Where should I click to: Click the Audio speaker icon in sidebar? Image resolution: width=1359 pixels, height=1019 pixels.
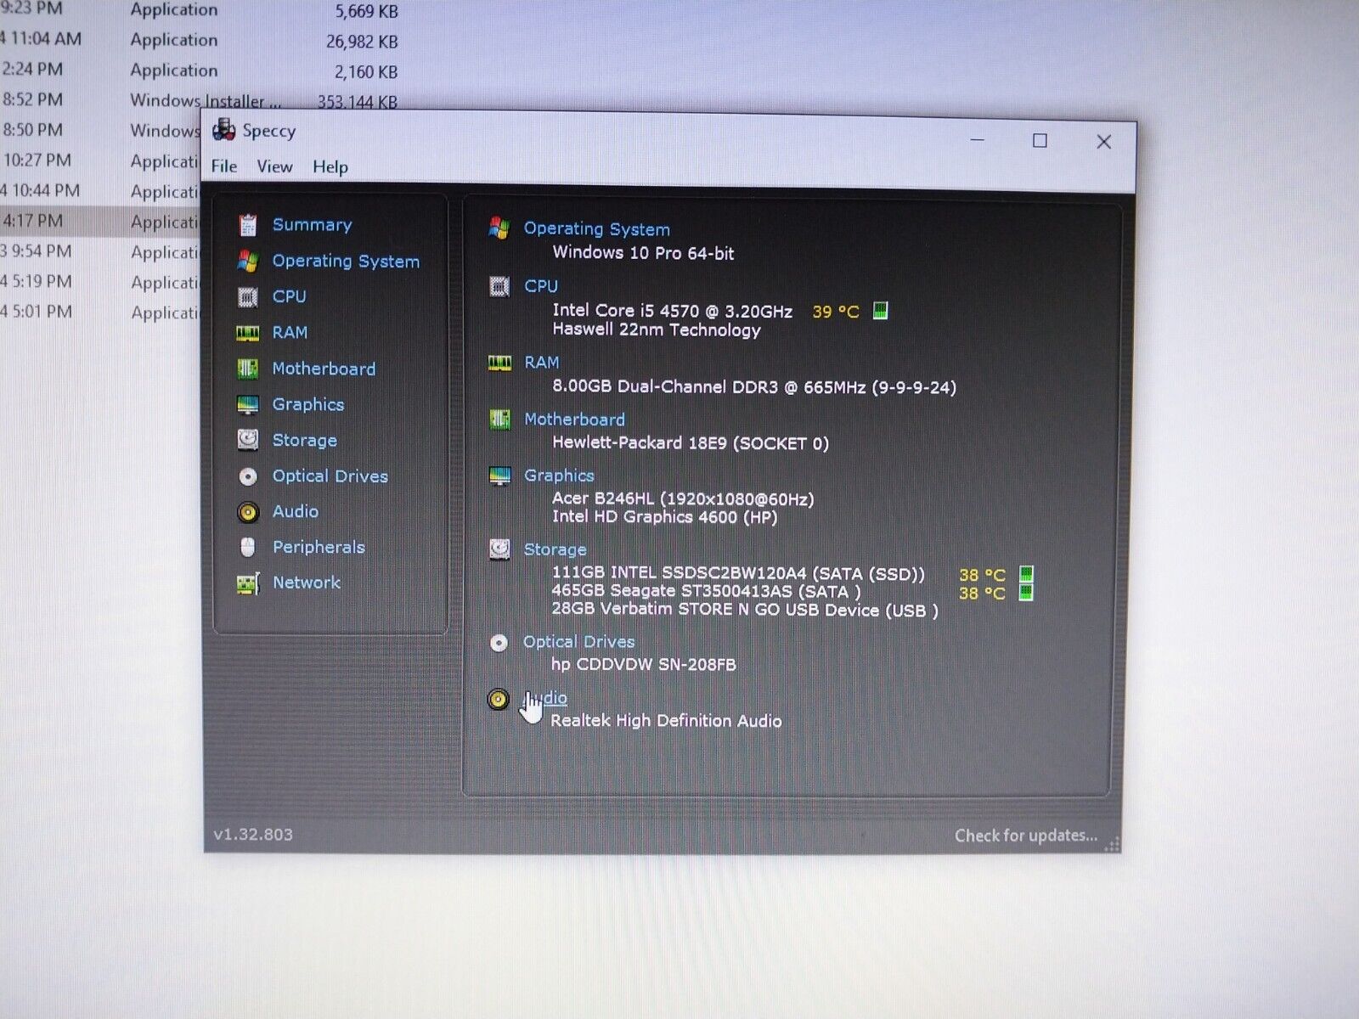pyautogui.click(x=247, y=512)
